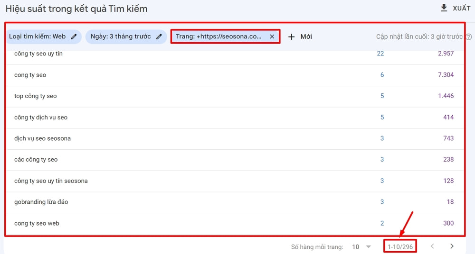The width and height of the screenshot is (475, 254).
Task: Select query row 'các công ty seo'
Action: (235, 160)
